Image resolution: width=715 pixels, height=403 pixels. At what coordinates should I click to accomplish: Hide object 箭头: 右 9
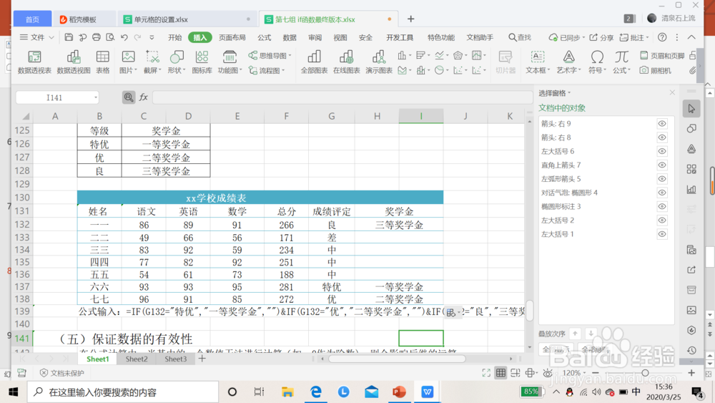tap(661, 124)
